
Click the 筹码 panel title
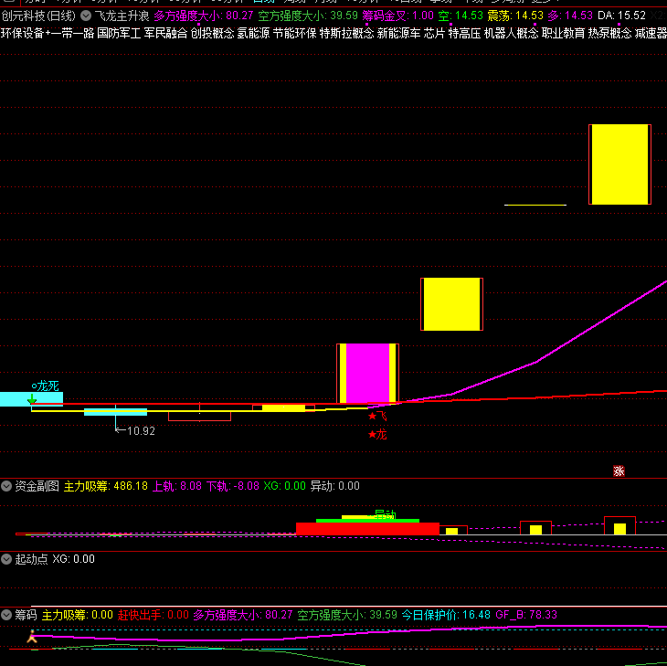coord(26,615)
